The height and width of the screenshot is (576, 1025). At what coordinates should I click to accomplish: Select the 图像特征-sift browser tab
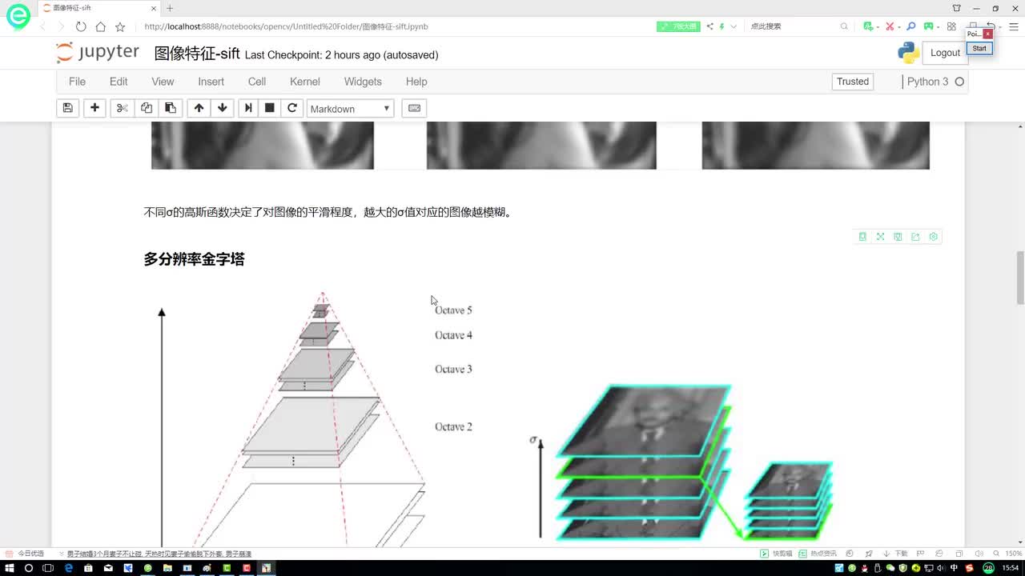(x=100, y=8)
